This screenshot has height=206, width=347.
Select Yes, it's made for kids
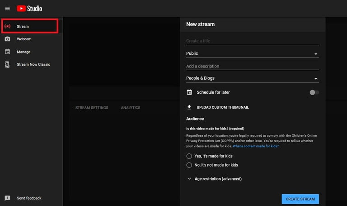[x=189, y=156]
